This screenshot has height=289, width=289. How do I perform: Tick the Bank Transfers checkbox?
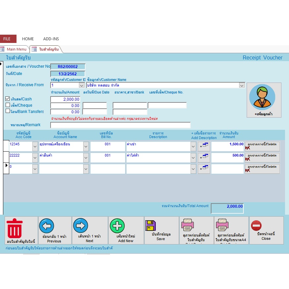click(x=8, y=111)
